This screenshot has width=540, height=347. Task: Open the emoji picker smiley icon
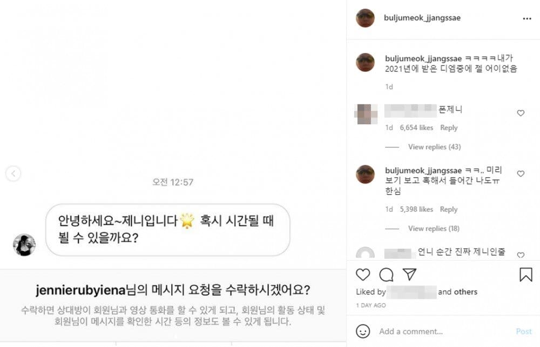363,331
